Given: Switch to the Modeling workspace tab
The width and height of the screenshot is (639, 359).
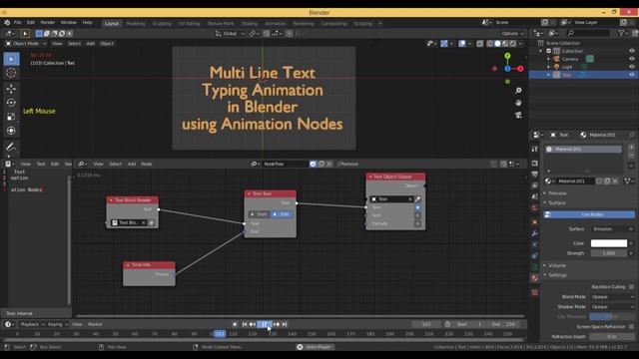Looking at the screenshot, I should [136, 24].
